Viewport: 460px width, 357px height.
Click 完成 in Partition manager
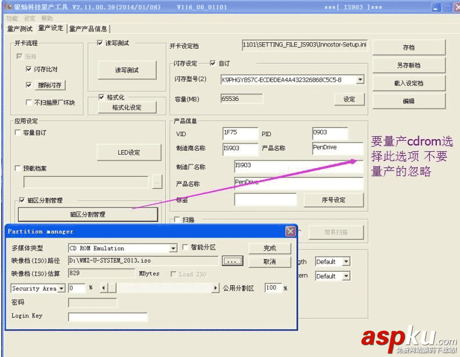pos(270,248)
